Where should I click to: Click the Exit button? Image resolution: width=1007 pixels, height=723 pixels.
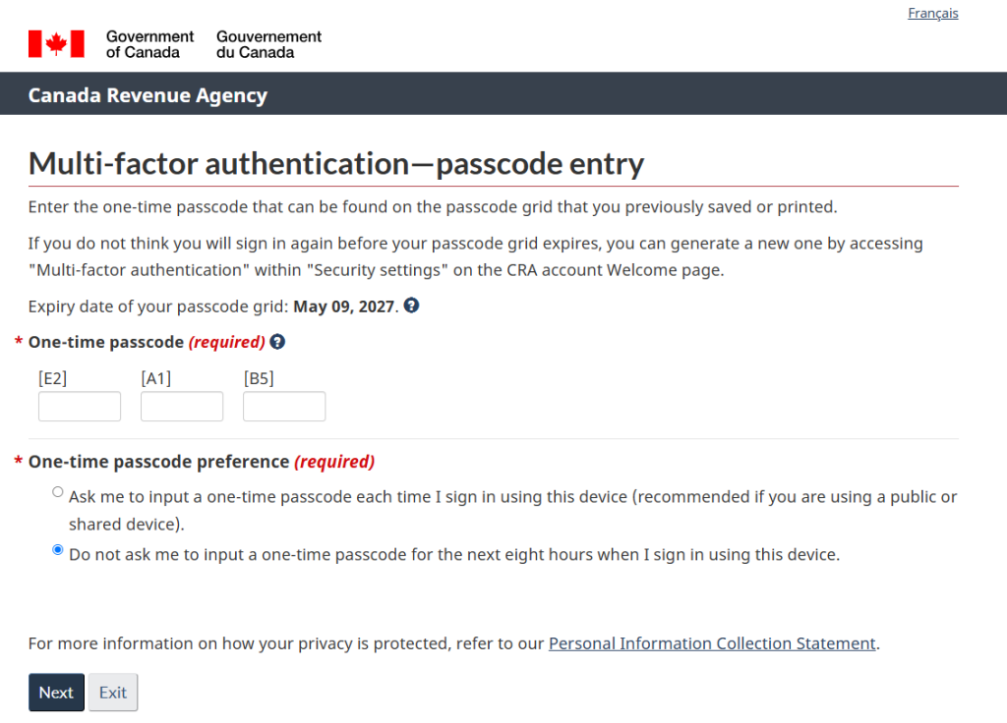pos(113,693)
